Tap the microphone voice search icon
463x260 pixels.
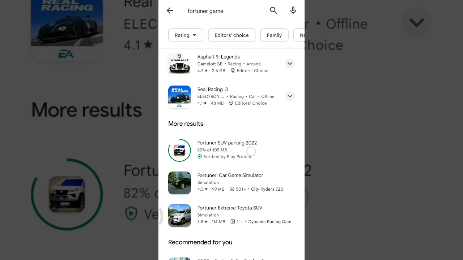coord(293,11)
